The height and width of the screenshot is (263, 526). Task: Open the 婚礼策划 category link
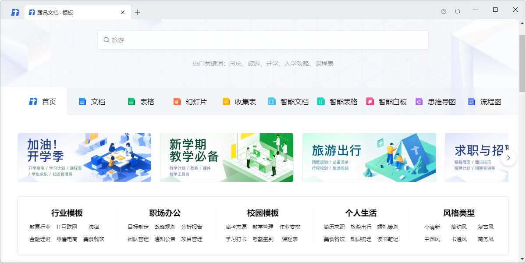pos(388,227)
